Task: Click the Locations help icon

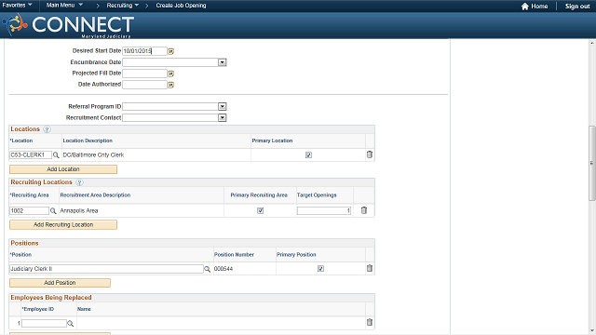Action: pos(47,129)
